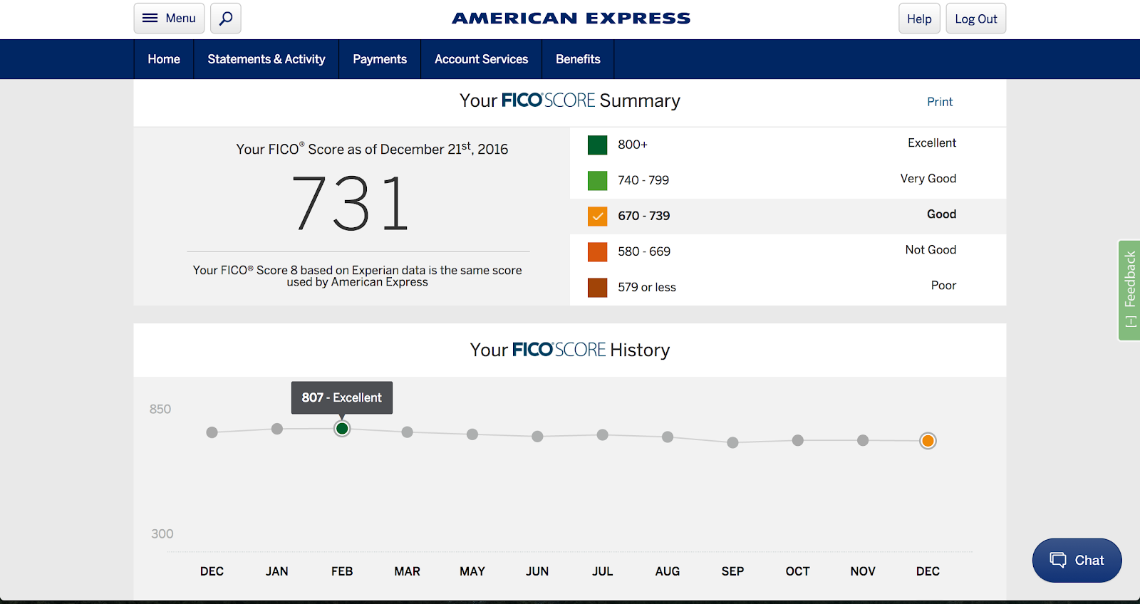
Task: Click the JAN history data point
Action: (277, 429)
